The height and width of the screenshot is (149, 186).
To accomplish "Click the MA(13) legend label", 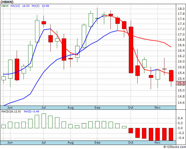I will pos(15,6).
